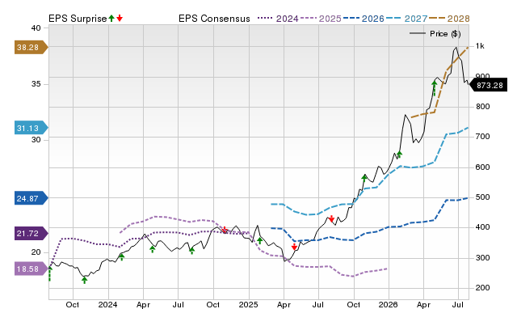Select the green surprise arrow from late October 2025

pos(364,178)
